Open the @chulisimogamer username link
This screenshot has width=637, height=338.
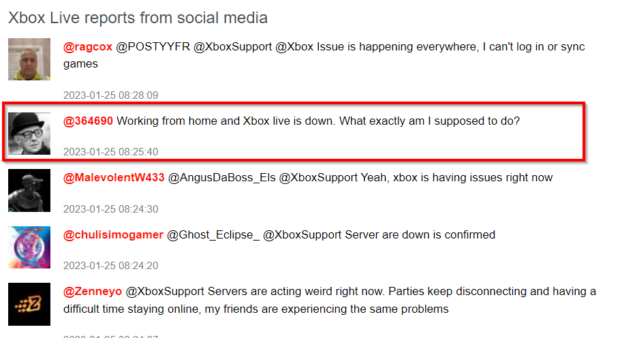point(113,234)
